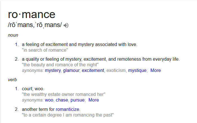Open the excitement synonym link
The width and height of the screenshot is (197, 123).
pyautogui.click(x=93, y=70)
